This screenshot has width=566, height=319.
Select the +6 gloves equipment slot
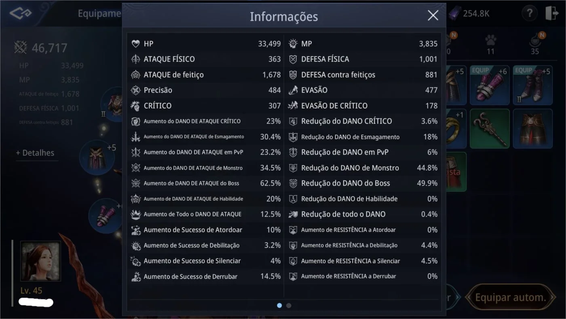tap(489, 85)
